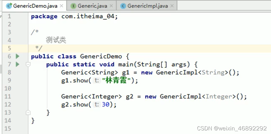Click the g1.show call on line 9

(x=75, y=81)
